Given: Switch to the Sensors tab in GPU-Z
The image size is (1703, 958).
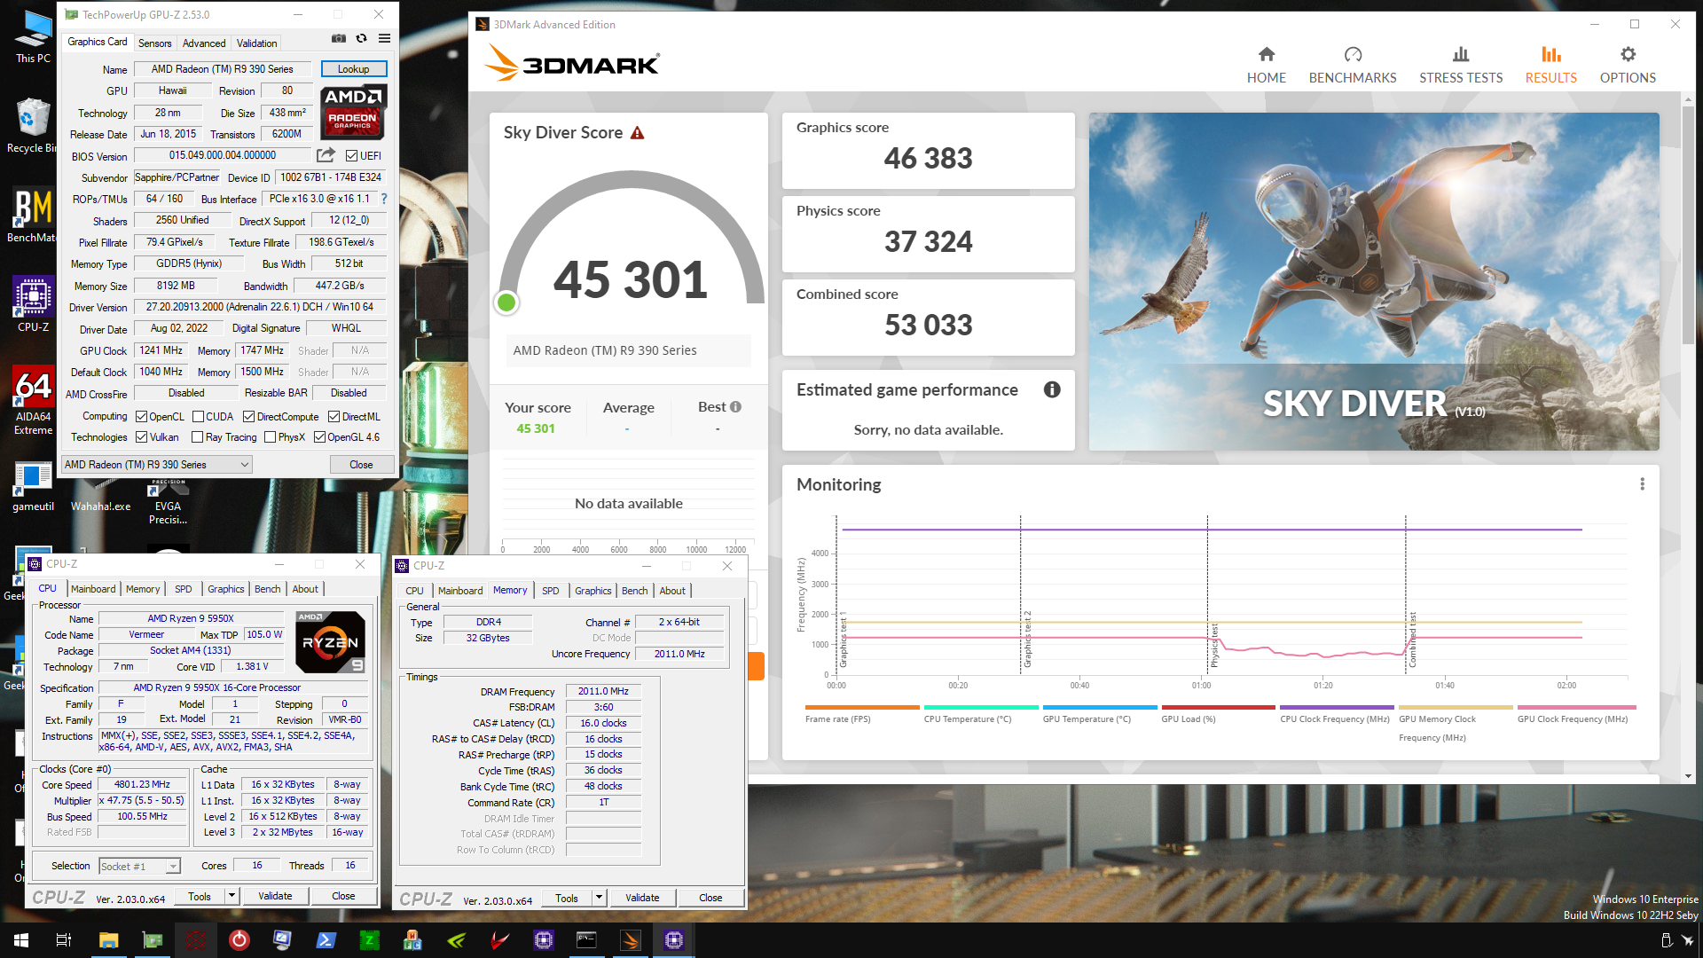Looking at the screenshot, I should (x=154, y=43).
